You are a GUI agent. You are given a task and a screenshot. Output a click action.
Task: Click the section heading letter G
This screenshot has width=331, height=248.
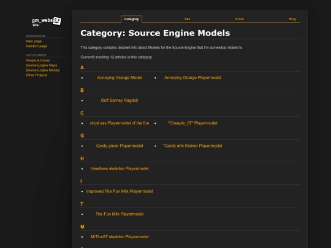[82, 136]
